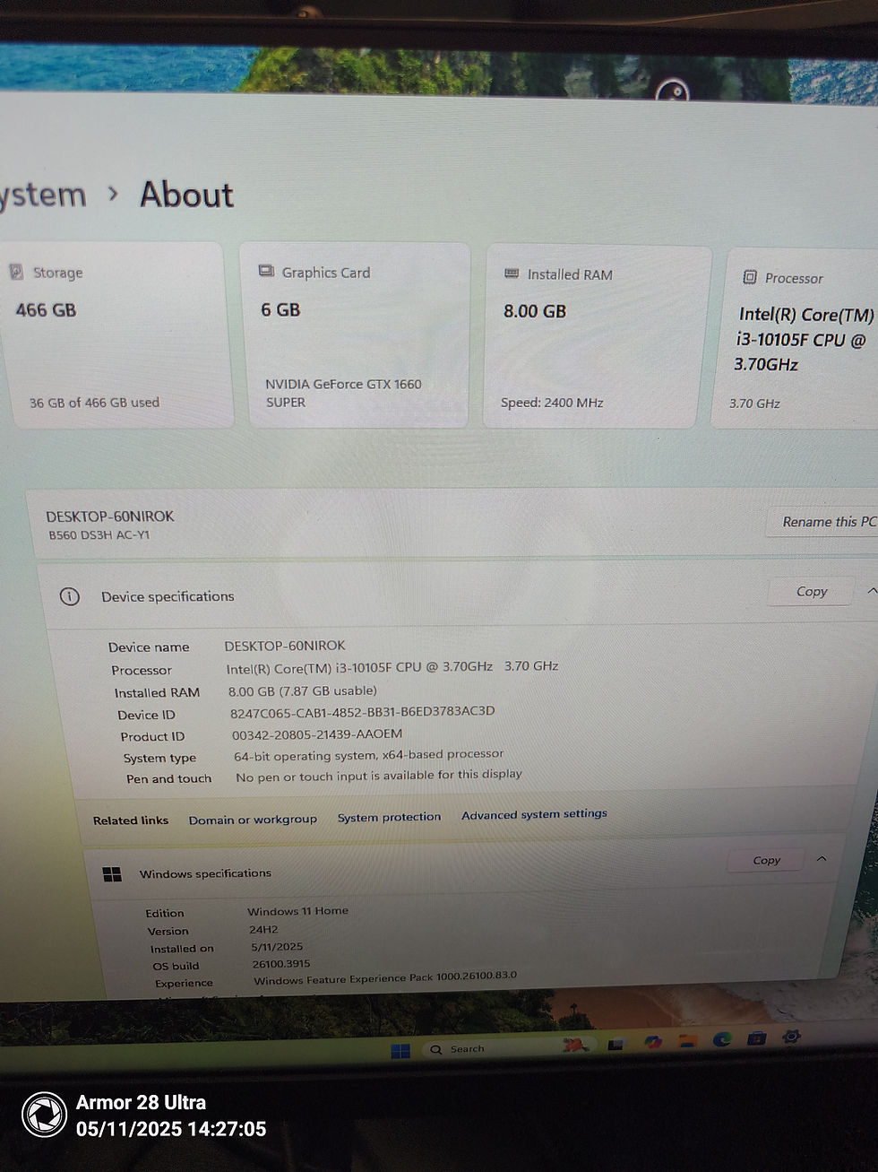Open Microsoft Store from taskbar

[x=756, y=1037]
